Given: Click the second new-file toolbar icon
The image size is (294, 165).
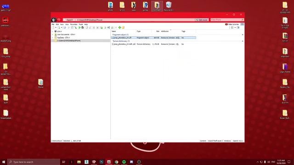Looking at the screenshot, I should coord(59,27).
